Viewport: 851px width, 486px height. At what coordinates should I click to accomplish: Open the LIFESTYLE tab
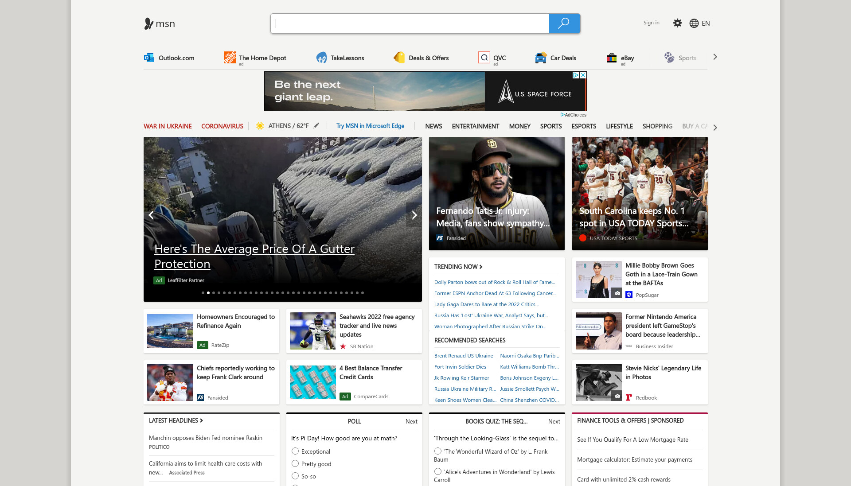pyautogui.click(x=619, y=126)
